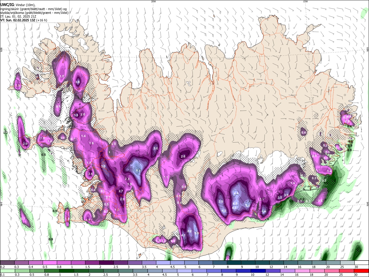Click the 20W longitude label

pyautogui.click(x=153, y=1)
